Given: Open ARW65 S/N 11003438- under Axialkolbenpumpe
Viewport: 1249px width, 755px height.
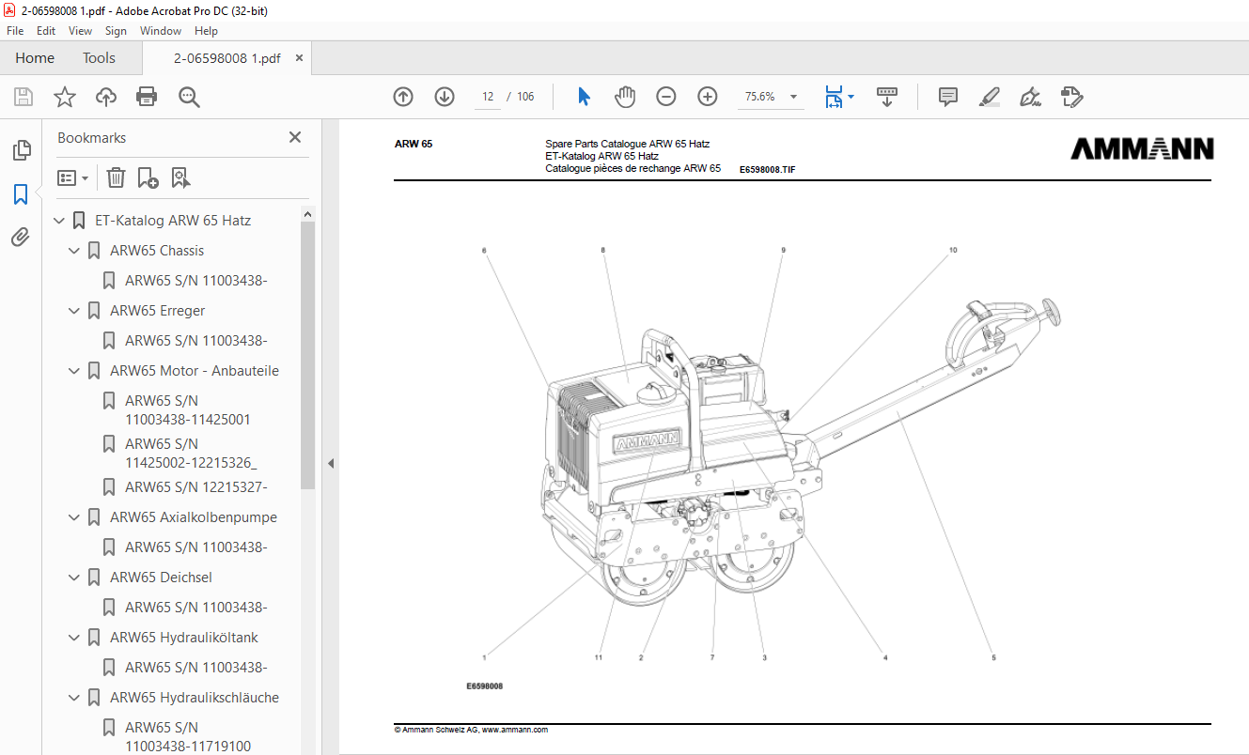Looking at the screenshot, I should [196, 547].
